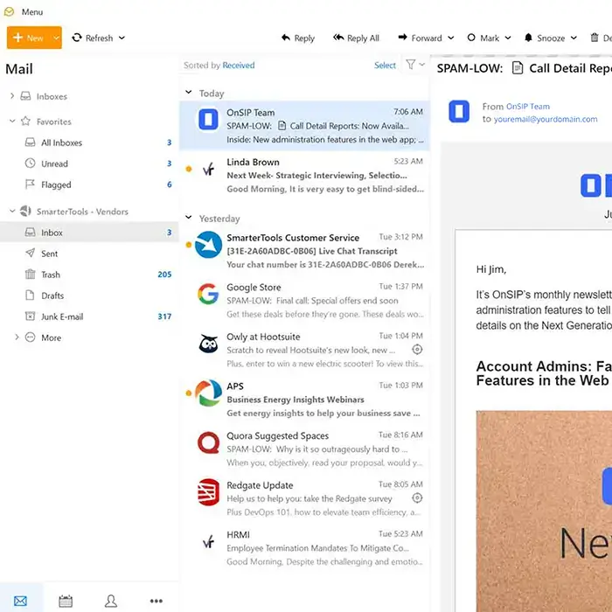Open the HRMI email
The height and width of the screenshot is (612, 612).
(304, 548)
